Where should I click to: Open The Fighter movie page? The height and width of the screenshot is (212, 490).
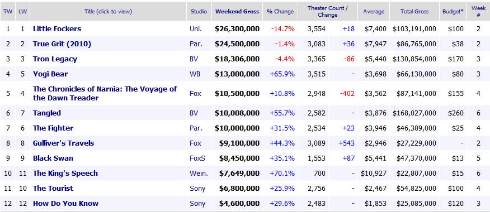point(53,128)
